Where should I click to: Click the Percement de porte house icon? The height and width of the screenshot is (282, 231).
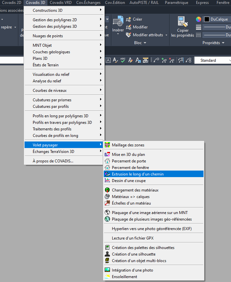tap(107, 161)
